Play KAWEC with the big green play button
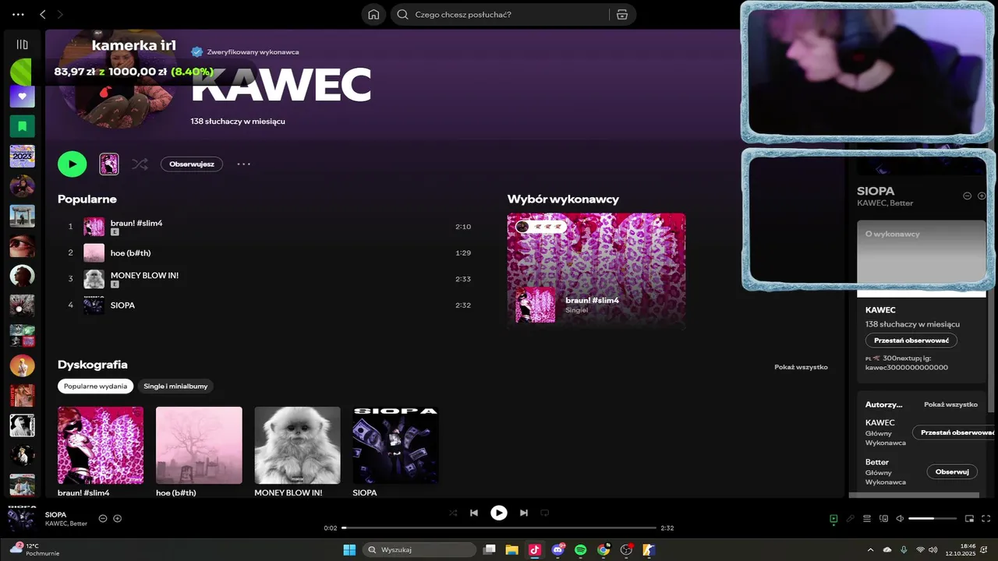 (72, 164)
